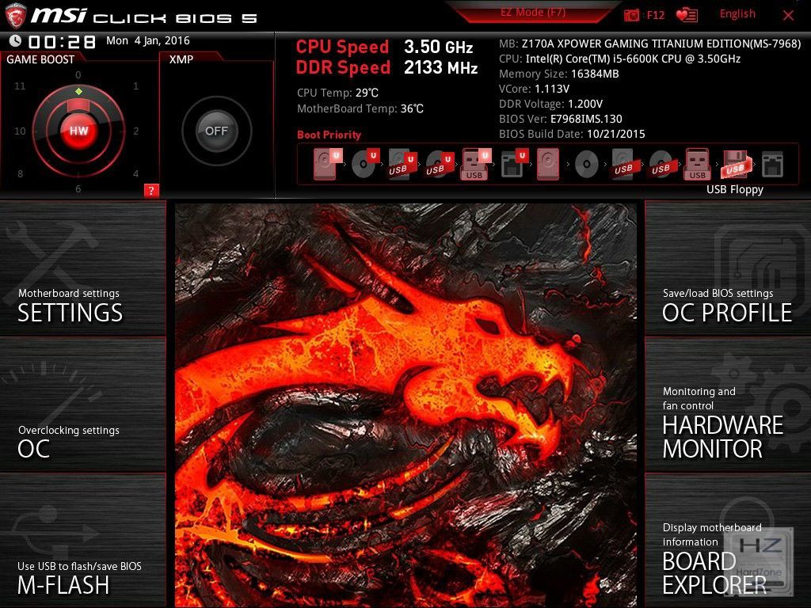Select the non-UEFI hard disk boot icon
The width and height of the screenshot is (811, 608).
548,165
